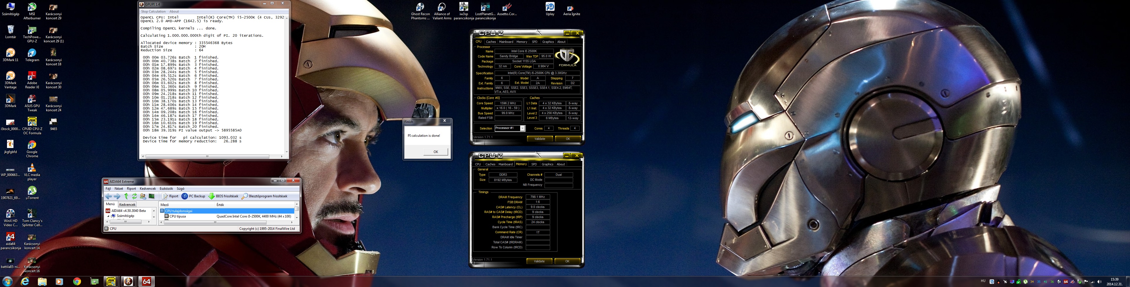Click OK in PI calculation done dialog

(x=436, y=152)
